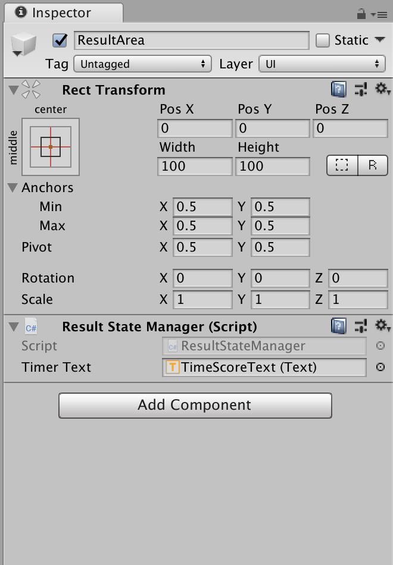The height and width of the screenshot is (565, 393).
Task: Click the Add Component button
Action: coord(195,406)
